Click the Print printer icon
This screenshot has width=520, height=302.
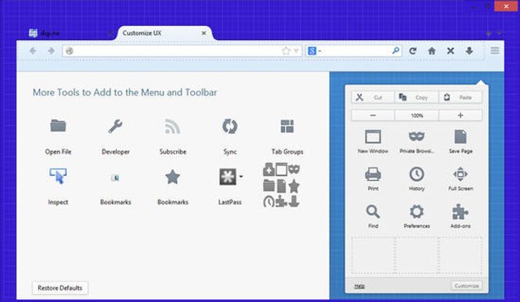click(373, 174)
